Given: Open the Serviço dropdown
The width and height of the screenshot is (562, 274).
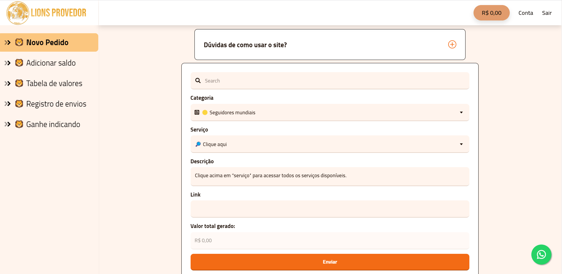Looking at the screenshot, I should (x=330, y=144).
